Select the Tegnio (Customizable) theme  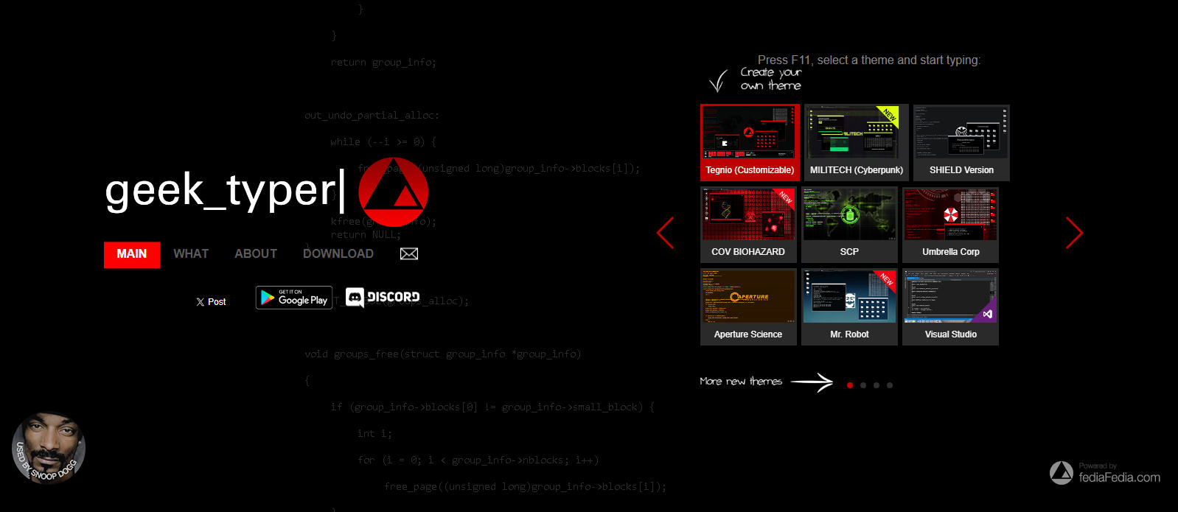[x=750, y=143]
